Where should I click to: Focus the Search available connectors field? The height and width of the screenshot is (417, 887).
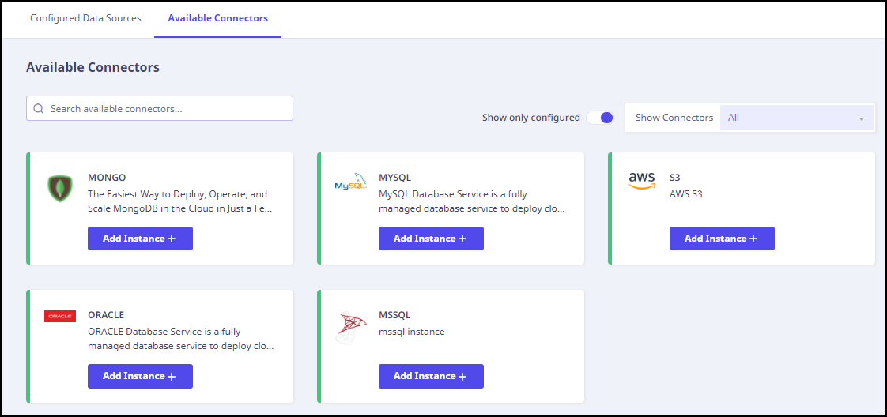click(160, 108)
